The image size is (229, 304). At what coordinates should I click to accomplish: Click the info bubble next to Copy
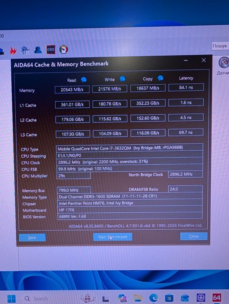(x=160, y=78)
